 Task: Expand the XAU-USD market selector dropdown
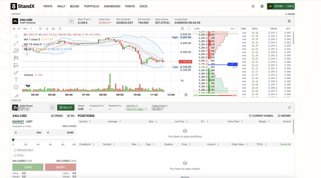click(x=71, y=21)
